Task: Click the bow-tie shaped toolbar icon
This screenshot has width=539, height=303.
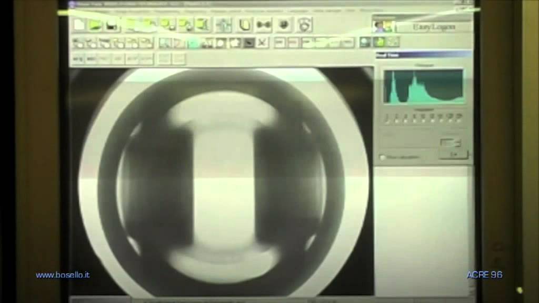Action: 264,25
